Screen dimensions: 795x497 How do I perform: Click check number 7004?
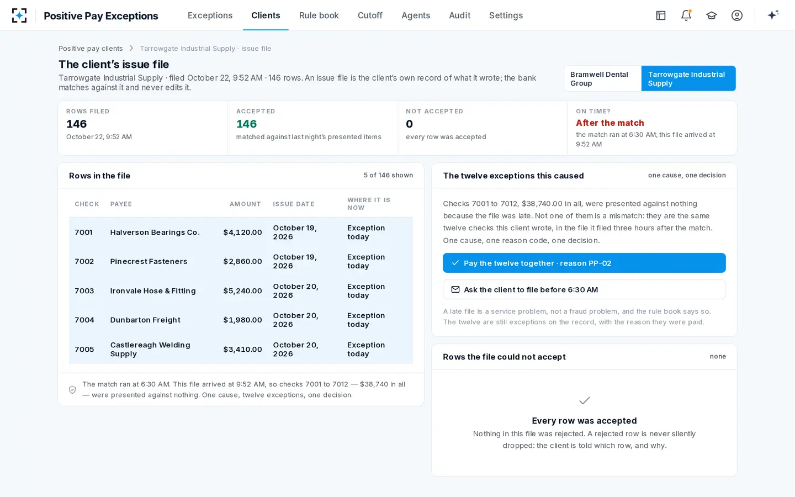(x=84, y=320)
